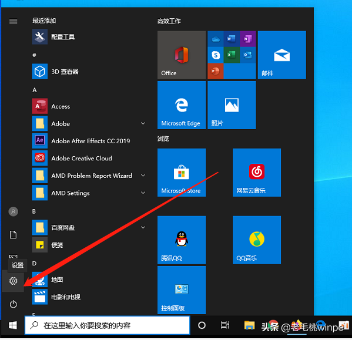Viewport: 352px width, 340px height.
Task: Click the 最近添加 section header
Action: 44,21
